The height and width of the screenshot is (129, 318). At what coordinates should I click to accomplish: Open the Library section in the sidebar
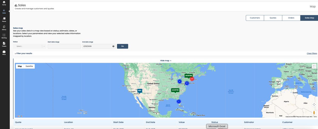tap(4, 28)
